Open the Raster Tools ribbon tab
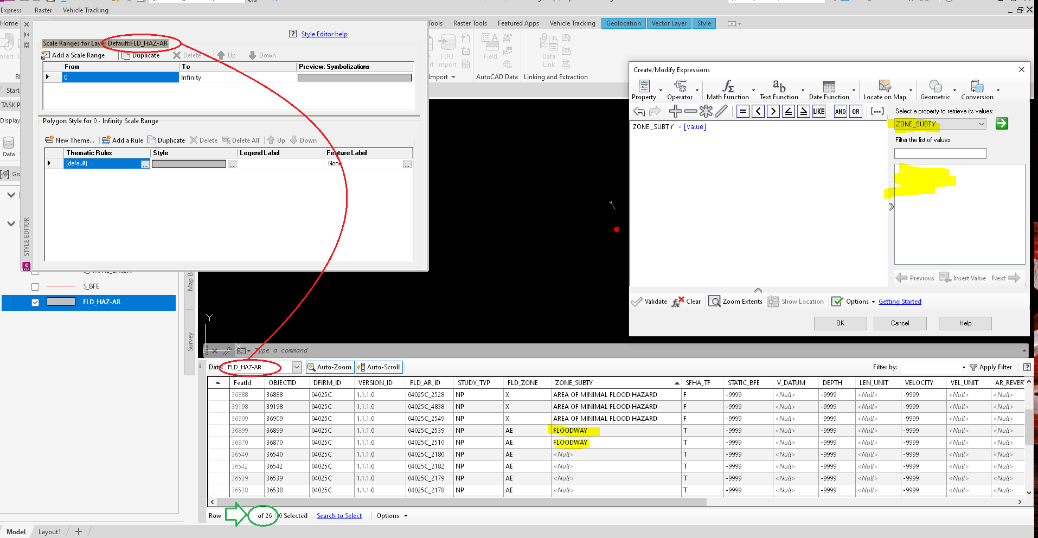 point(470,23)
